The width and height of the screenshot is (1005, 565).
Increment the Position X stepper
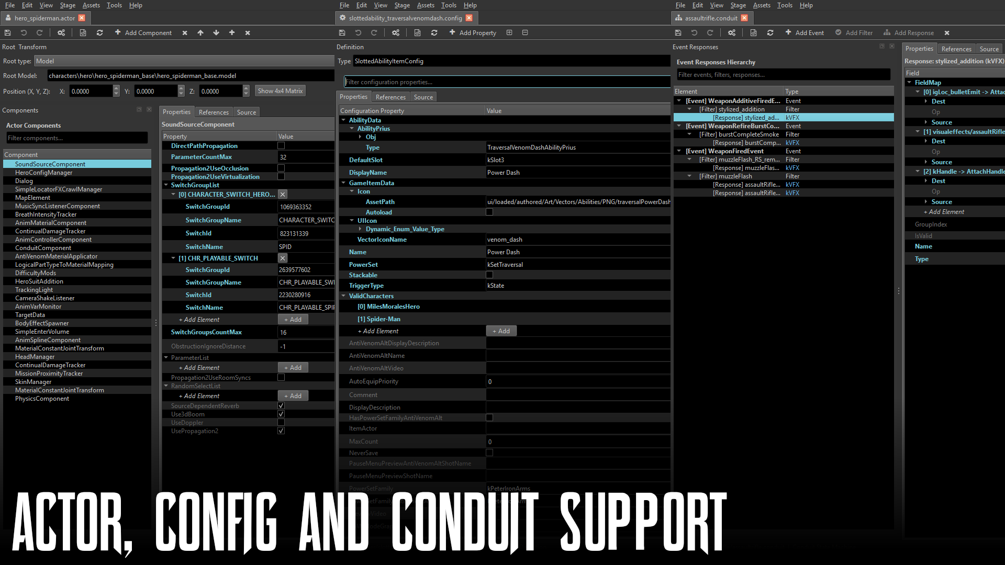pyautogui.click(x=116, y=88)
